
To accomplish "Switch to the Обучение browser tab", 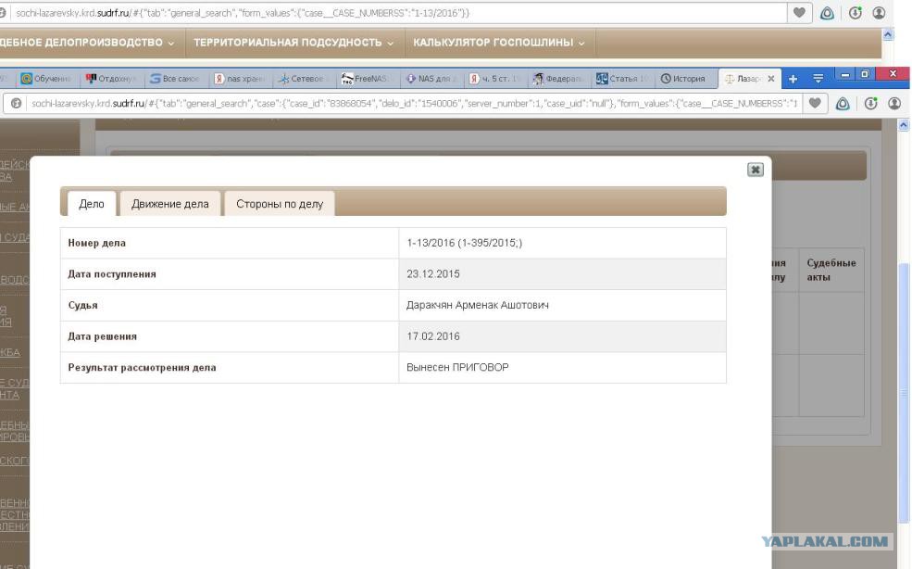I will tap(45, 79).
